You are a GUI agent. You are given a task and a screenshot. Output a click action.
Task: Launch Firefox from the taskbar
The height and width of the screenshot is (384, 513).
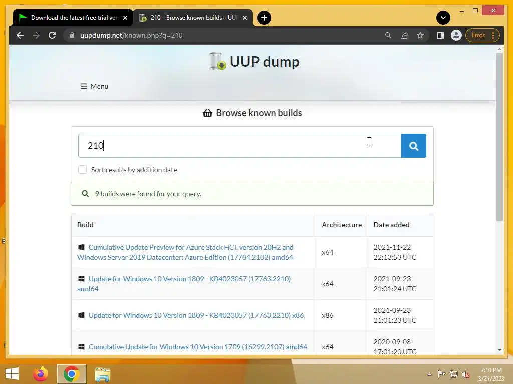tap(40, 374)
